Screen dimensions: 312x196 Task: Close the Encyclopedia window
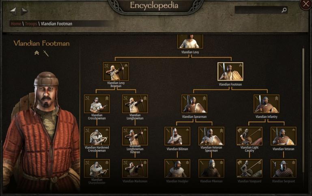coord(306,4)
